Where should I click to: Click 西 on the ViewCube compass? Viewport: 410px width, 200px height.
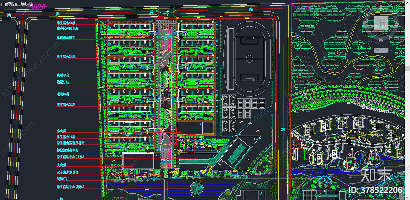coord(365,24)
